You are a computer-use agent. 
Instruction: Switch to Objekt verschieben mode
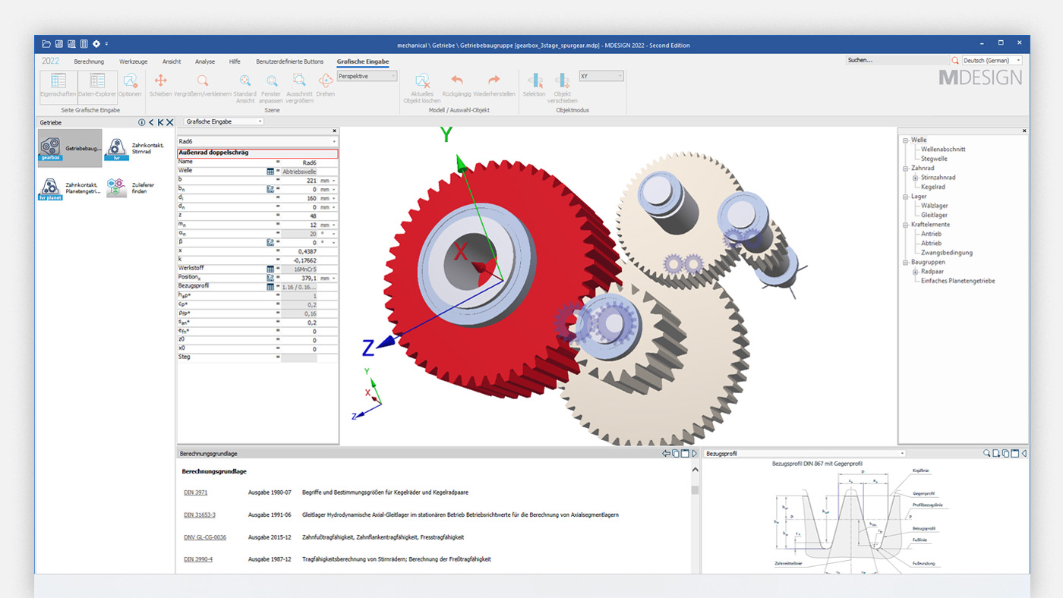[x=562, y=89]
